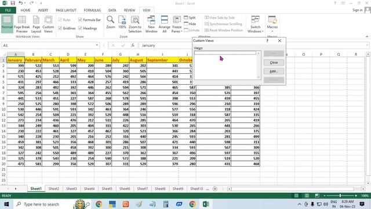Open Windows Start menu
The image size is (371, 209).
tap(6, 204)
